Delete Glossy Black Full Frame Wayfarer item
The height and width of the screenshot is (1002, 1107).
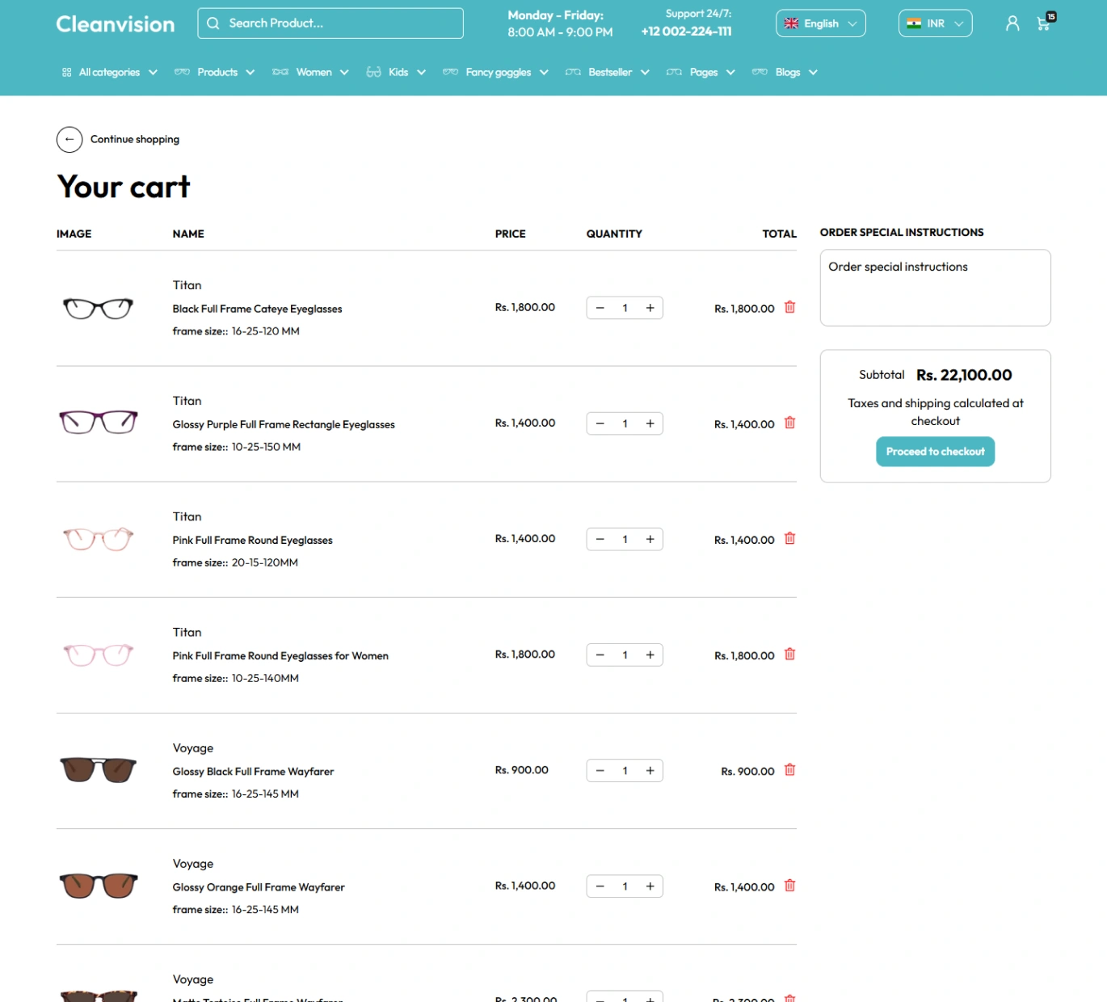[x=790, y=769]
